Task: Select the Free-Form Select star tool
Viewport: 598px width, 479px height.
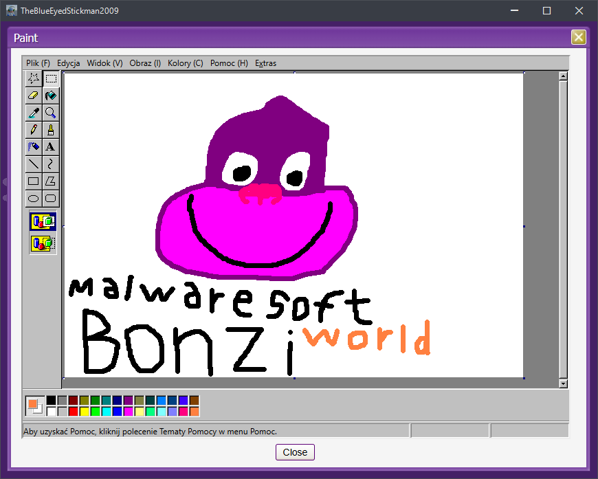Action: pyautogui.click(x=33, y=78)
